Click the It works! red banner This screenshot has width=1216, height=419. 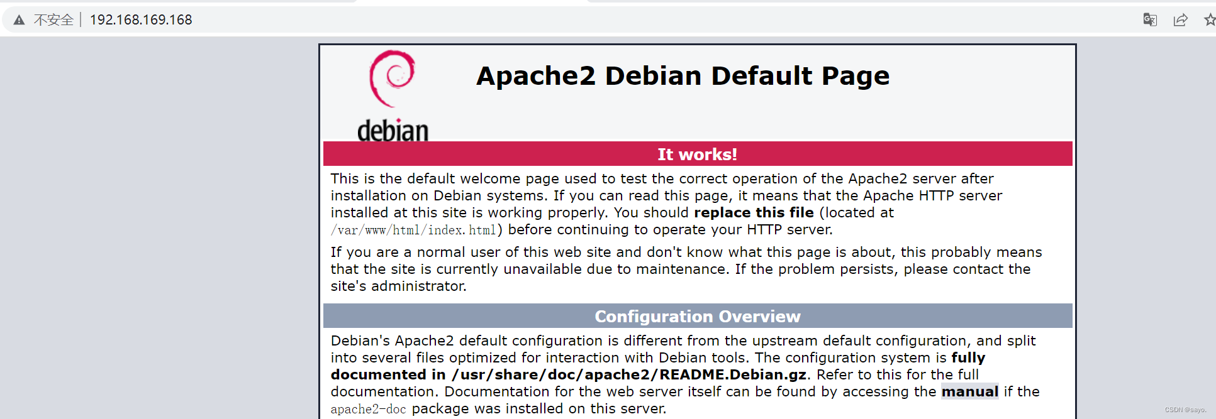pyautogui.click(x=698, y=154)
